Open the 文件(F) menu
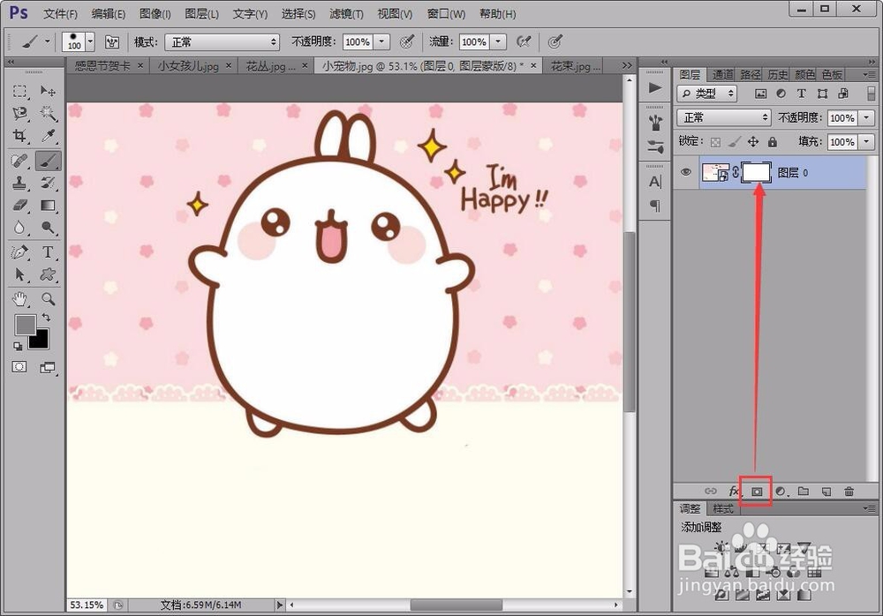The width and height of the screenshot is (883, 616). coord(60,13)
